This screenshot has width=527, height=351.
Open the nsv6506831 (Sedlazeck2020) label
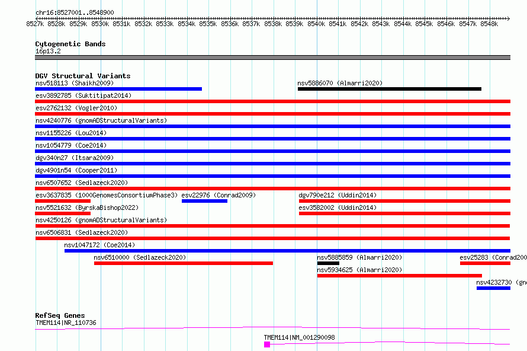click(x=82, y=232)
